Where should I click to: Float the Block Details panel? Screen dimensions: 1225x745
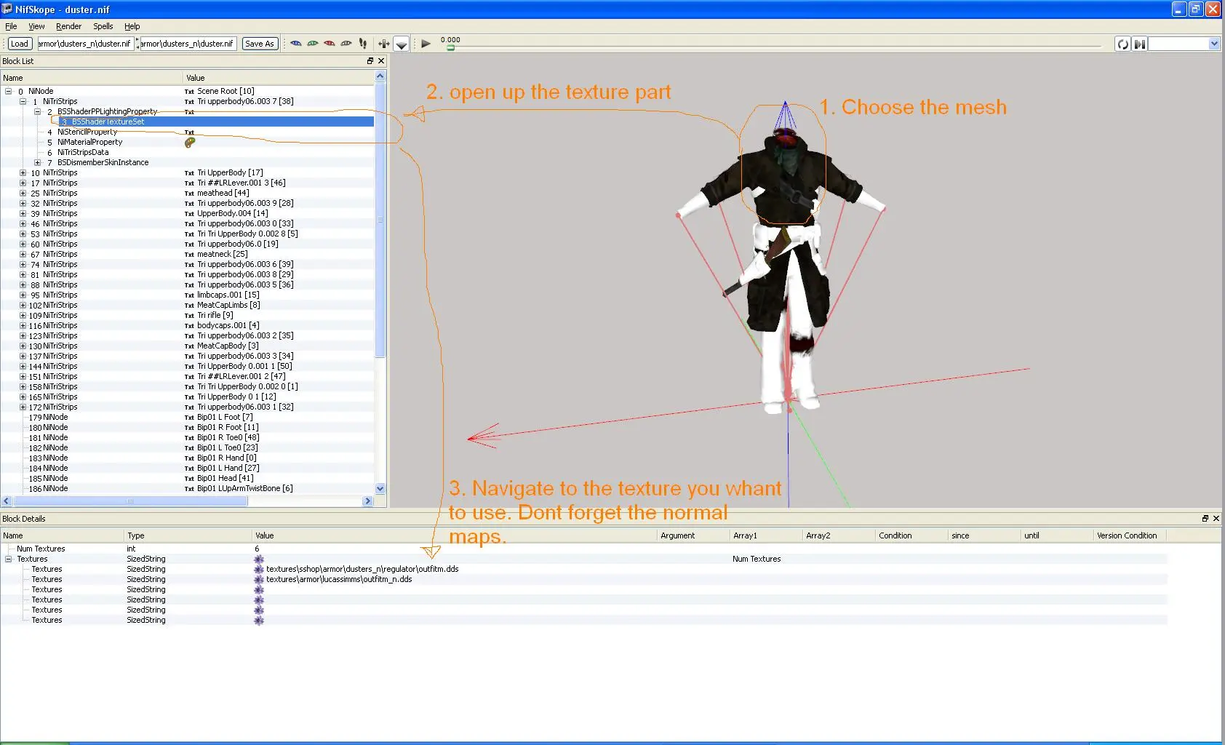tap(1205, 519)
